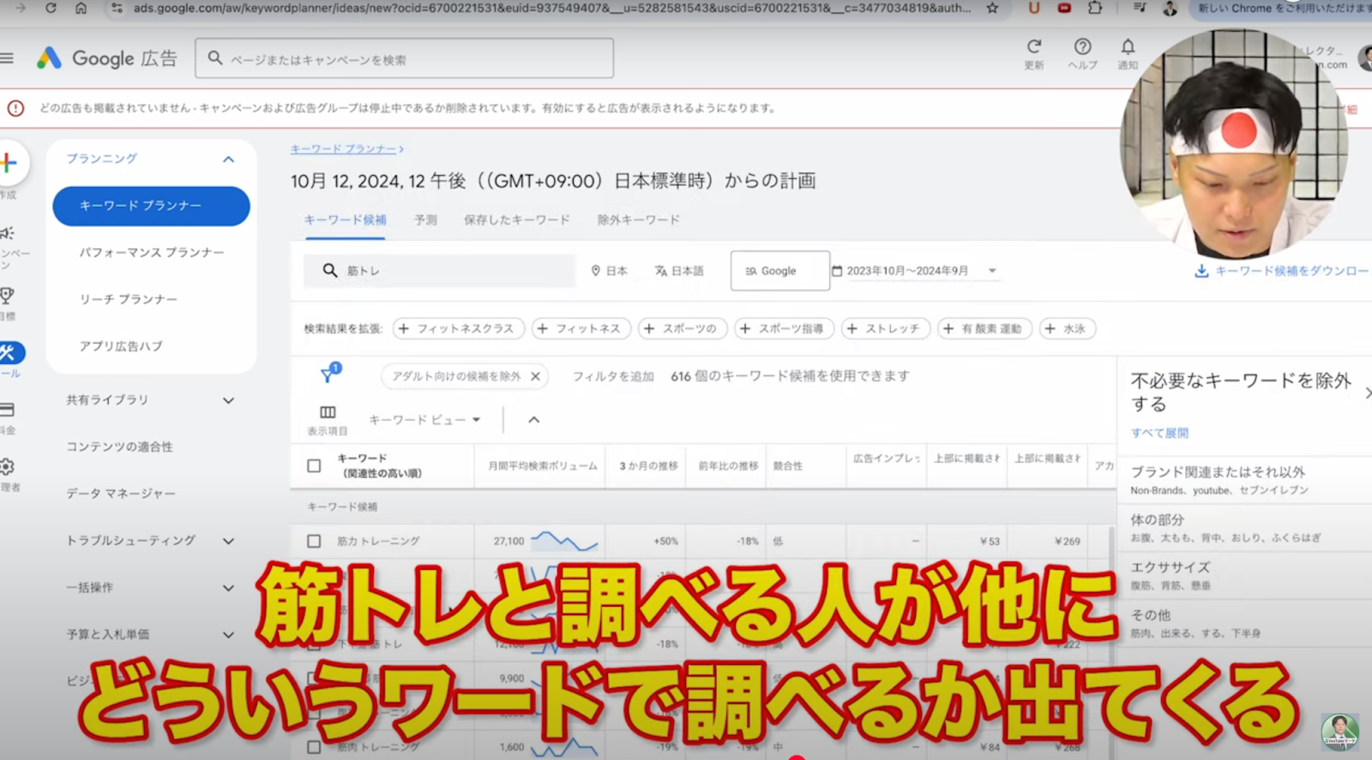The height and width of the screenshot is (760, 1372).
Task: Open アプリ広告ハブ
Action: (x=121, y=346)
